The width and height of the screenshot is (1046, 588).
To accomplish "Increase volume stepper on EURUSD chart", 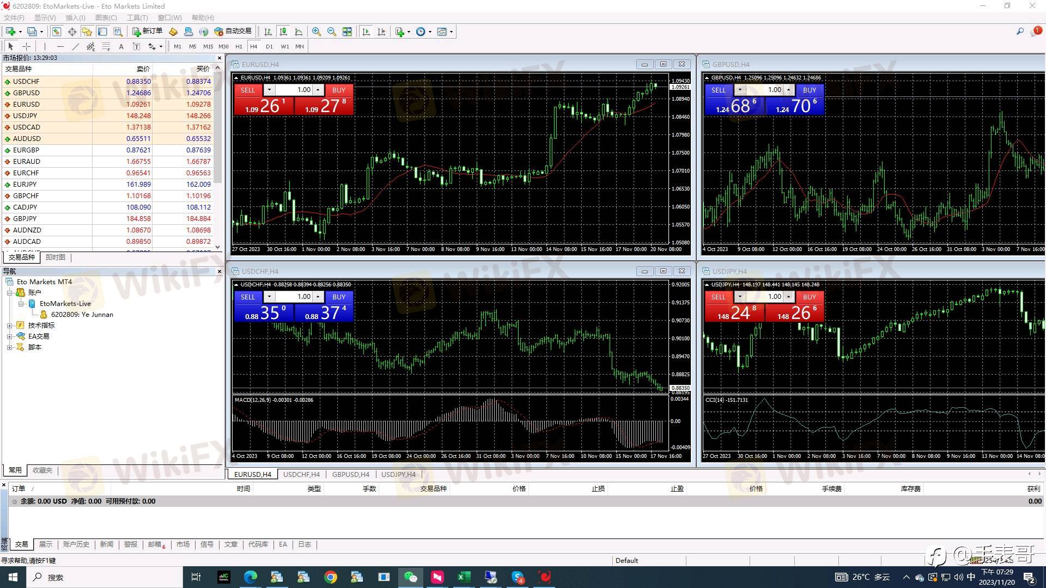I will point(318,90).
